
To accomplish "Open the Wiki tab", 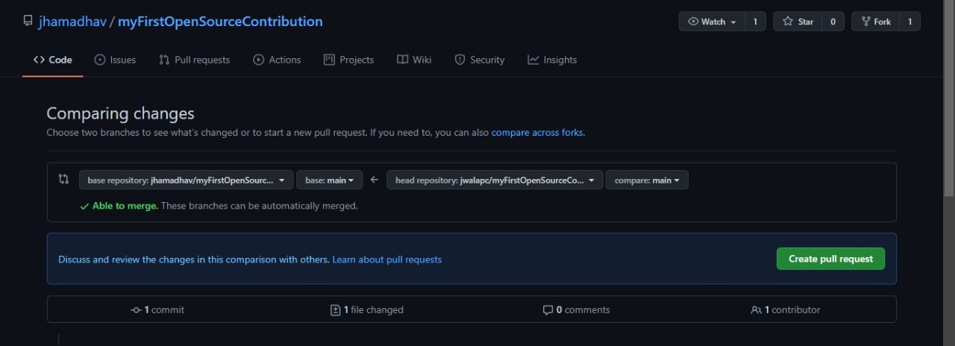I will [x=414, y=60].
